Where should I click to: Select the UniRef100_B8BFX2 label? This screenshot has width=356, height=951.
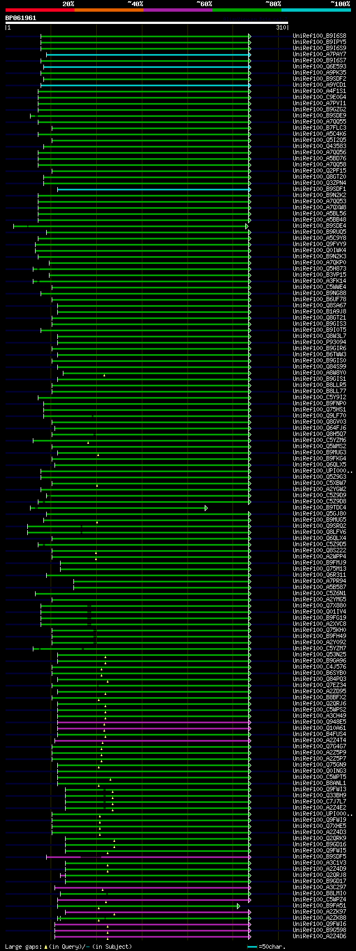(x=319, y=698)
